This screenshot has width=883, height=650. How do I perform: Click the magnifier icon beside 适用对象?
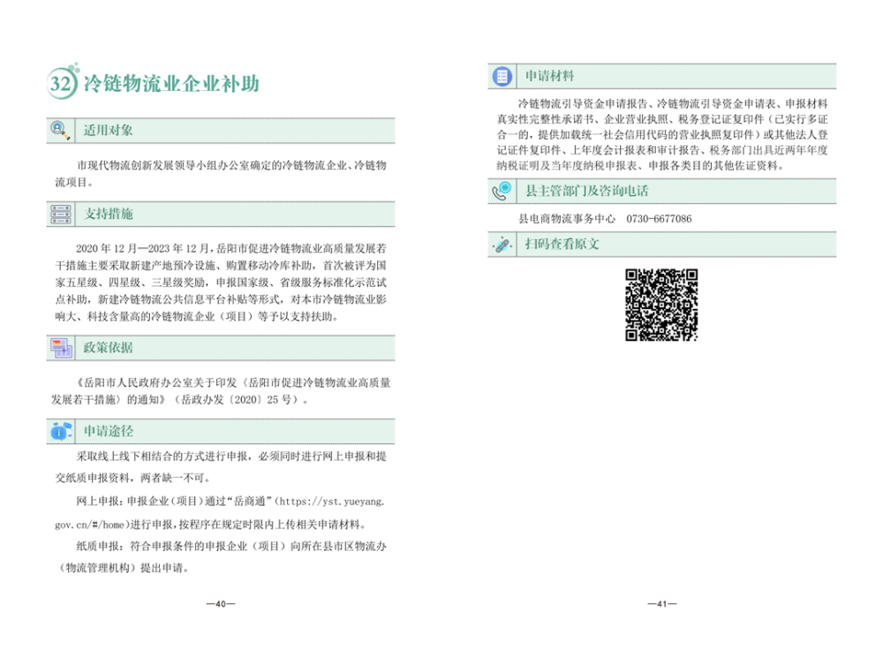click(60, 130)
